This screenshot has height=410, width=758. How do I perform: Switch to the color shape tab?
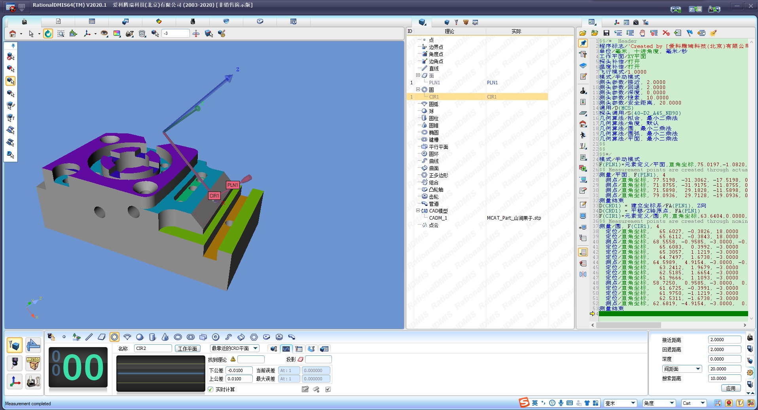pos(159,21)
